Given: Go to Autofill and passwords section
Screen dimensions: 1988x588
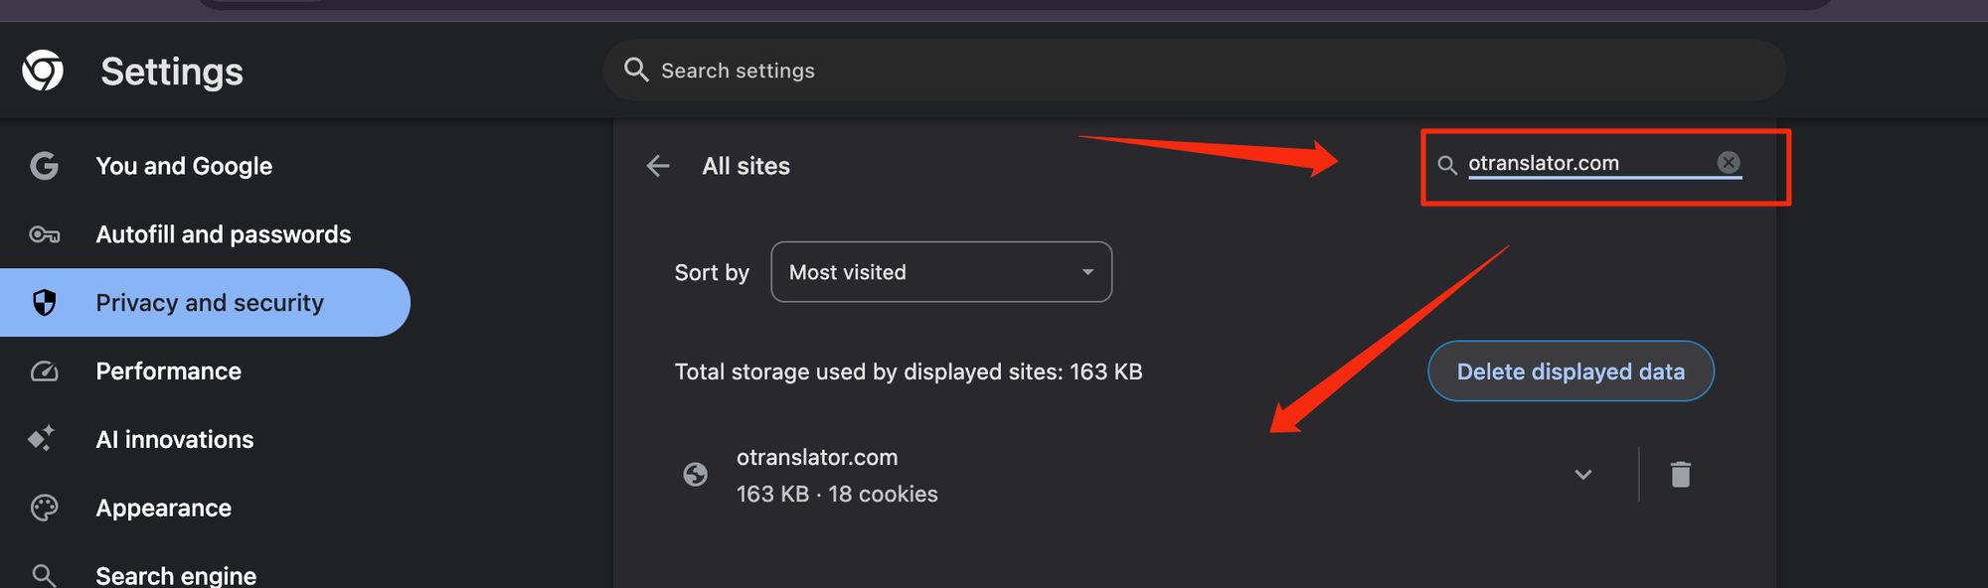Looking at the screenshot, I should click(223, 234).
